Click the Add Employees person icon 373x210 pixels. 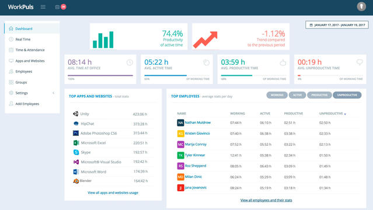pos(11,104)
